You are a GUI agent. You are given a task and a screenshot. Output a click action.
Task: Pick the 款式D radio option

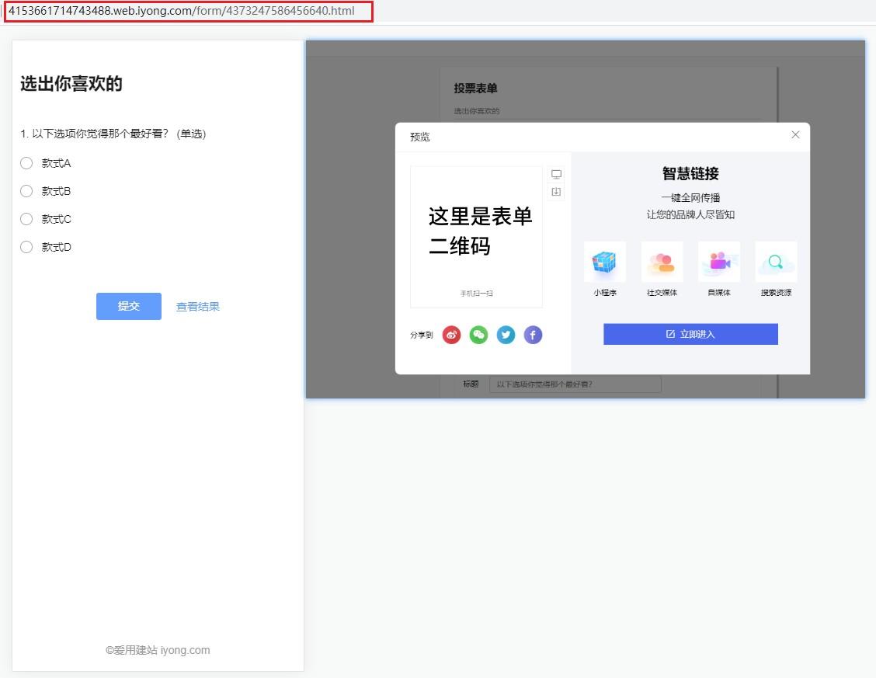point(26,247)
